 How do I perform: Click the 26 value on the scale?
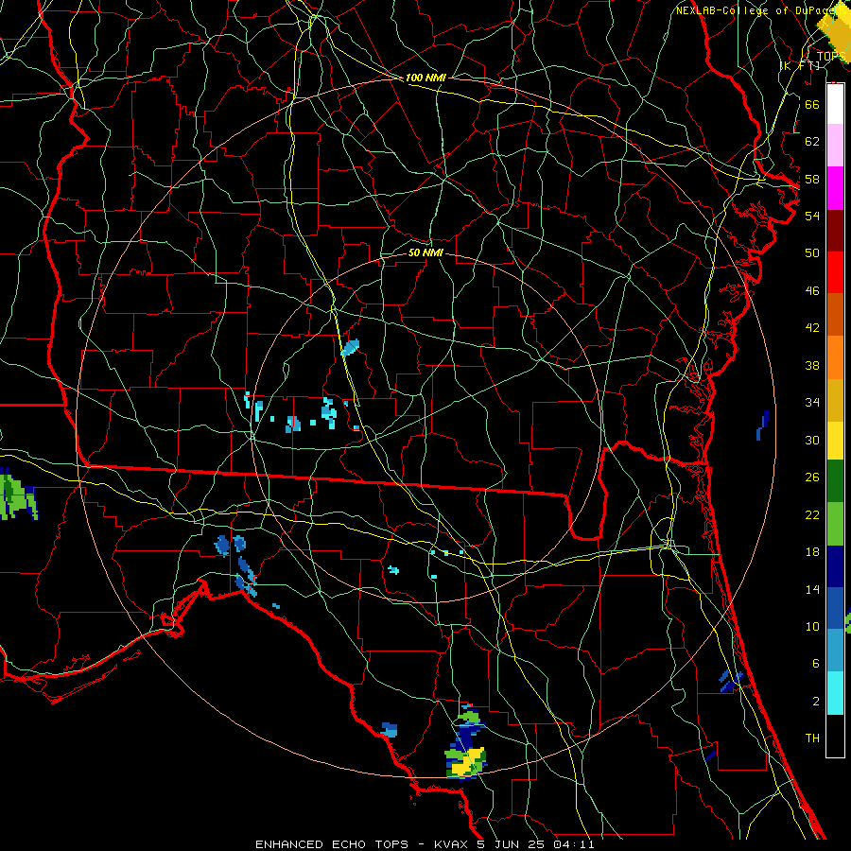point(812,478)
